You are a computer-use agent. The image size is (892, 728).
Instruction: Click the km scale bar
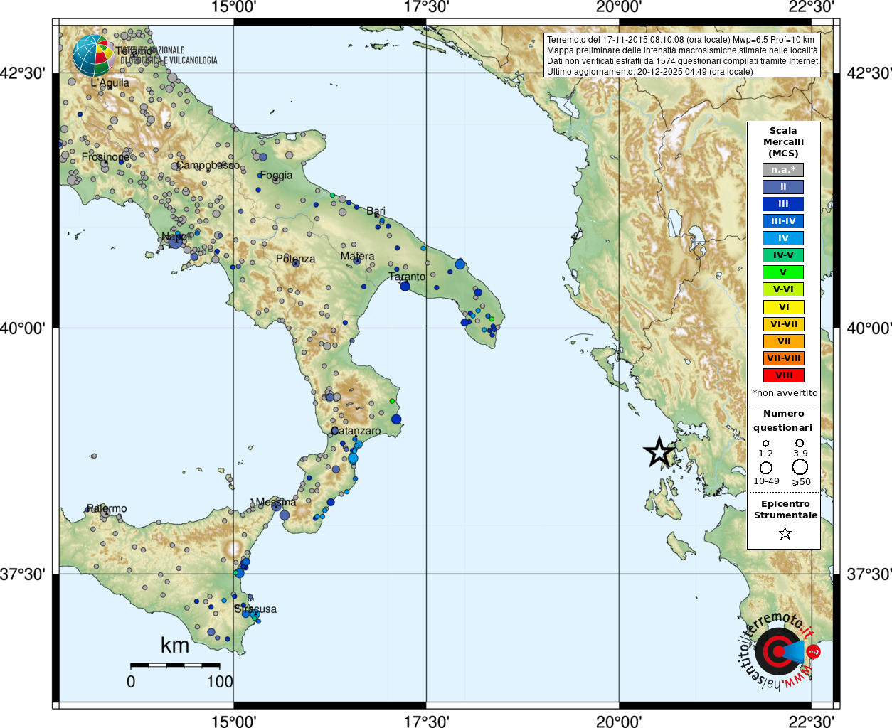pos(175,665)
